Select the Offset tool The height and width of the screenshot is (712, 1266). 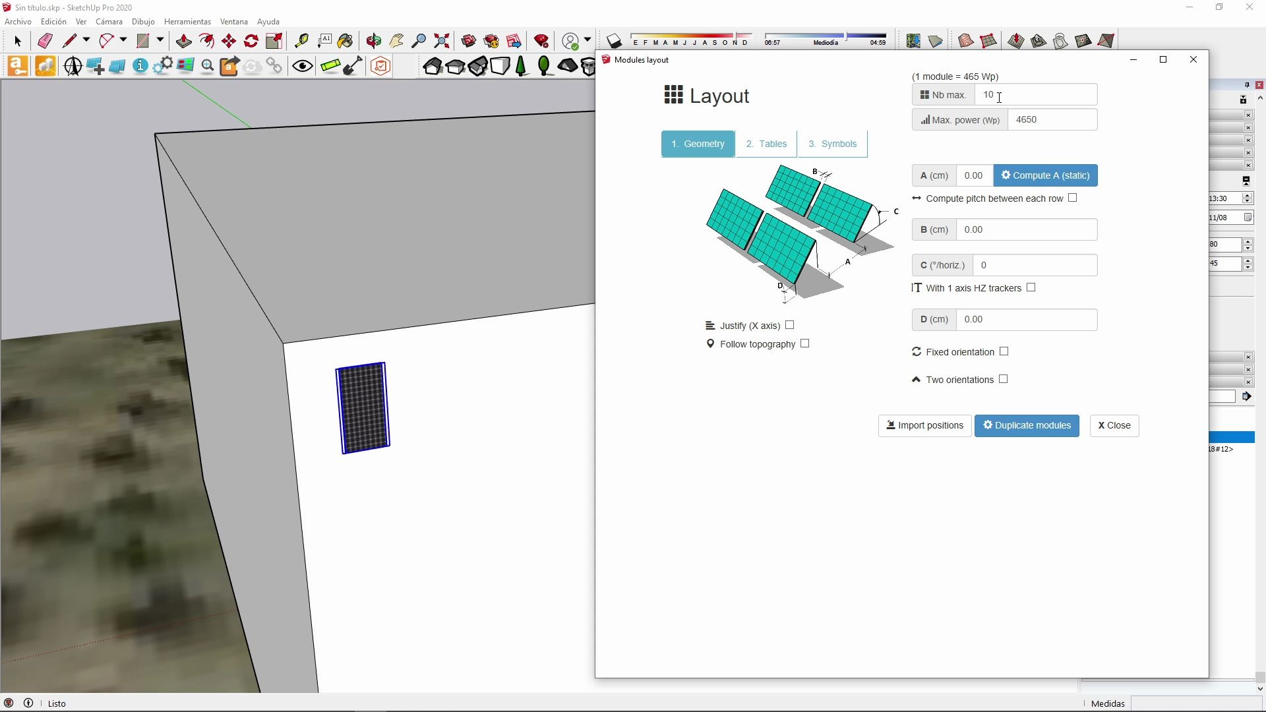coord(206,41)
